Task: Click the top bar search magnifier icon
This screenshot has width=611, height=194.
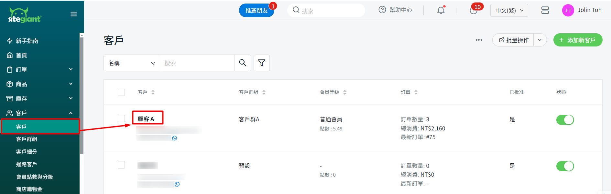Action: pos(296,10)
